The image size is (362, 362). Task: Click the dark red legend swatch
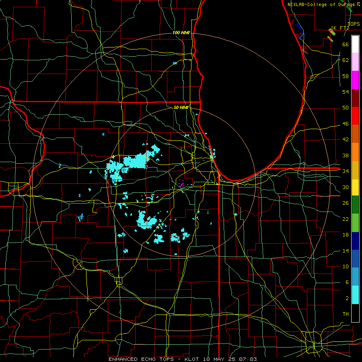355,98
